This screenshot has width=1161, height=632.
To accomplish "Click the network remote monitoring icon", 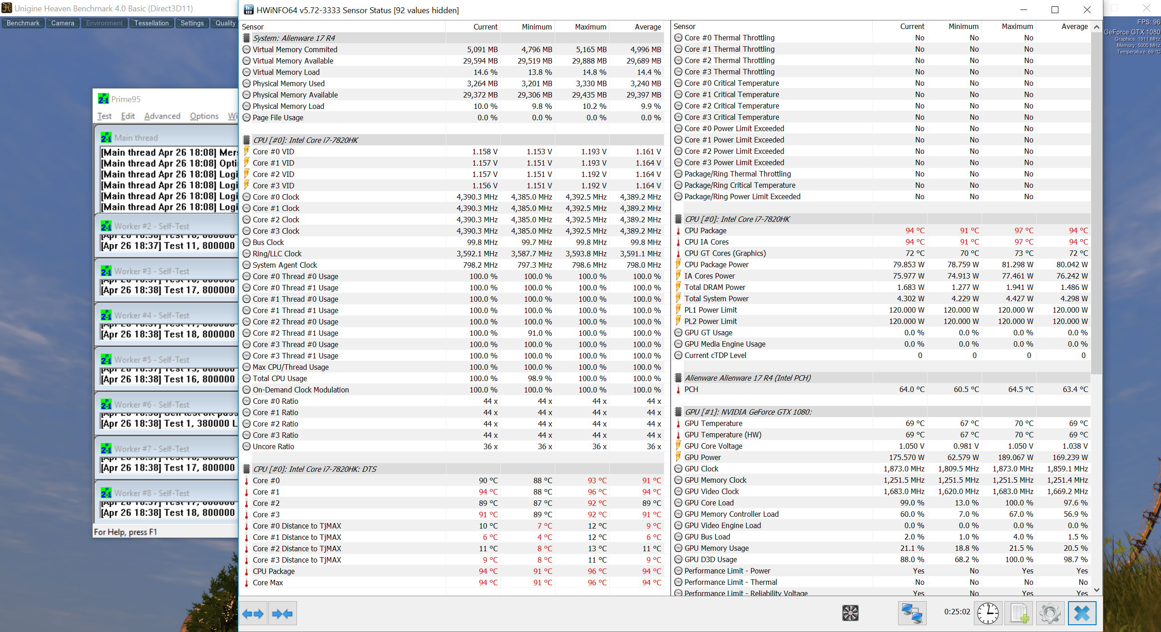I will tap(912, 613).
